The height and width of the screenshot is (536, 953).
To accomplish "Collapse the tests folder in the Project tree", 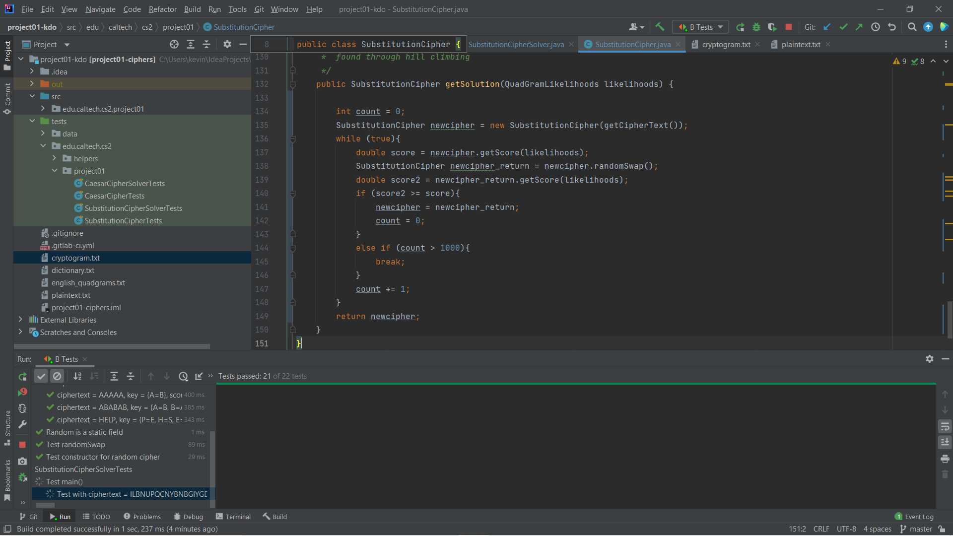I will 32,121.
